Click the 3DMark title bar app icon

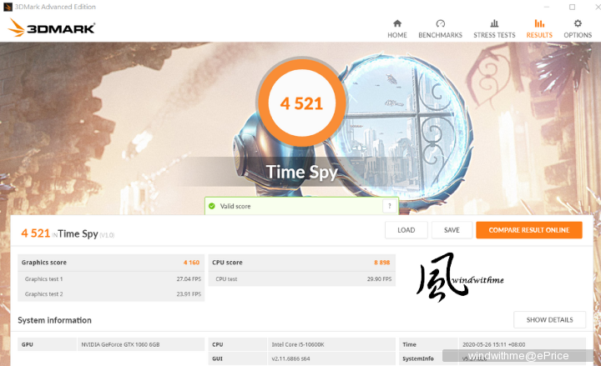pyautogui.click(x=8, y=7)
